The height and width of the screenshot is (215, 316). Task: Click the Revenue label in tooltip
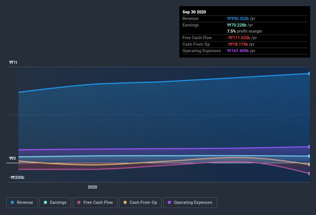(x=191, y=18)
